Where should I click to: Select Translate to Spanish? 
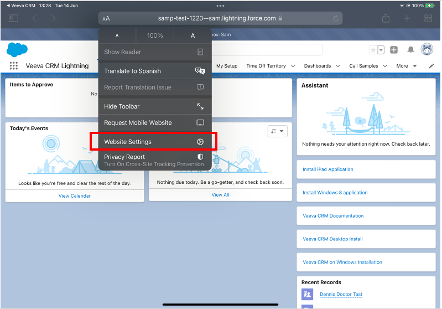pos(155,71)
